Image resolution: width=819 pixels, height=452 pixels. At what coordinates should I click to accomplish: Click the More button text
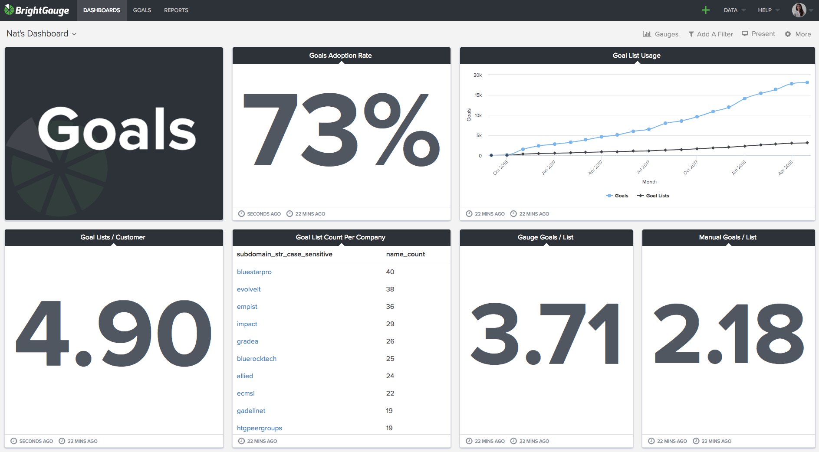click(x=803, y=34)
